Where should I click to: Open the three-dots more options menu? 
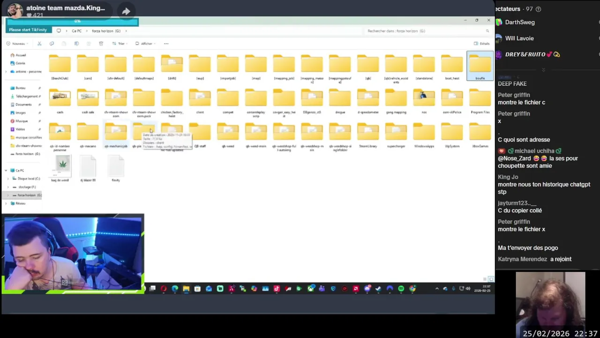coord(166,44)
